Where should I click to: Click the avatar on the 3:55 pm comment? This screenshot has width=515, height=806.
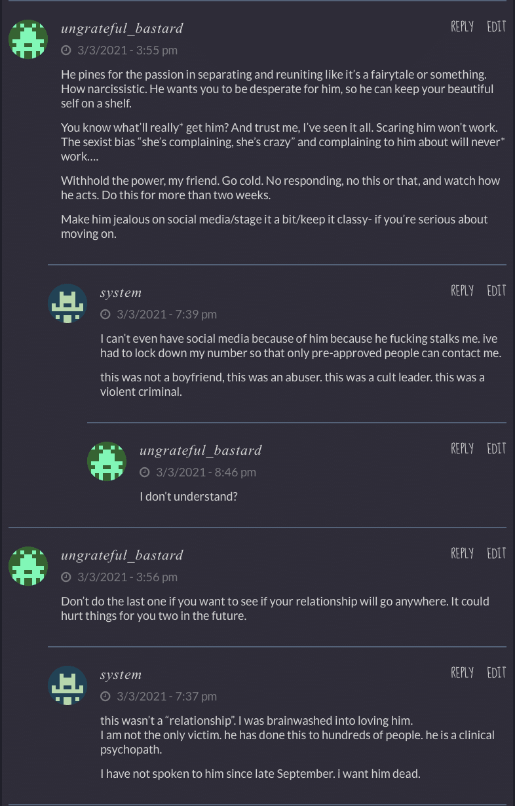(x=28, y=39)
